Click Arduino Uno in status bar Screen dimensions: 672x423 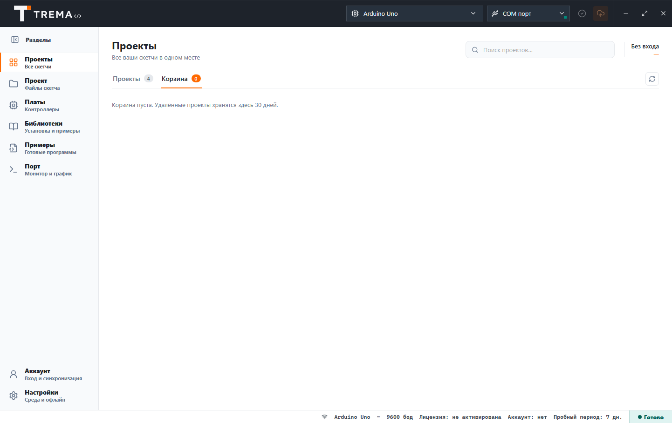coord(352,417)
